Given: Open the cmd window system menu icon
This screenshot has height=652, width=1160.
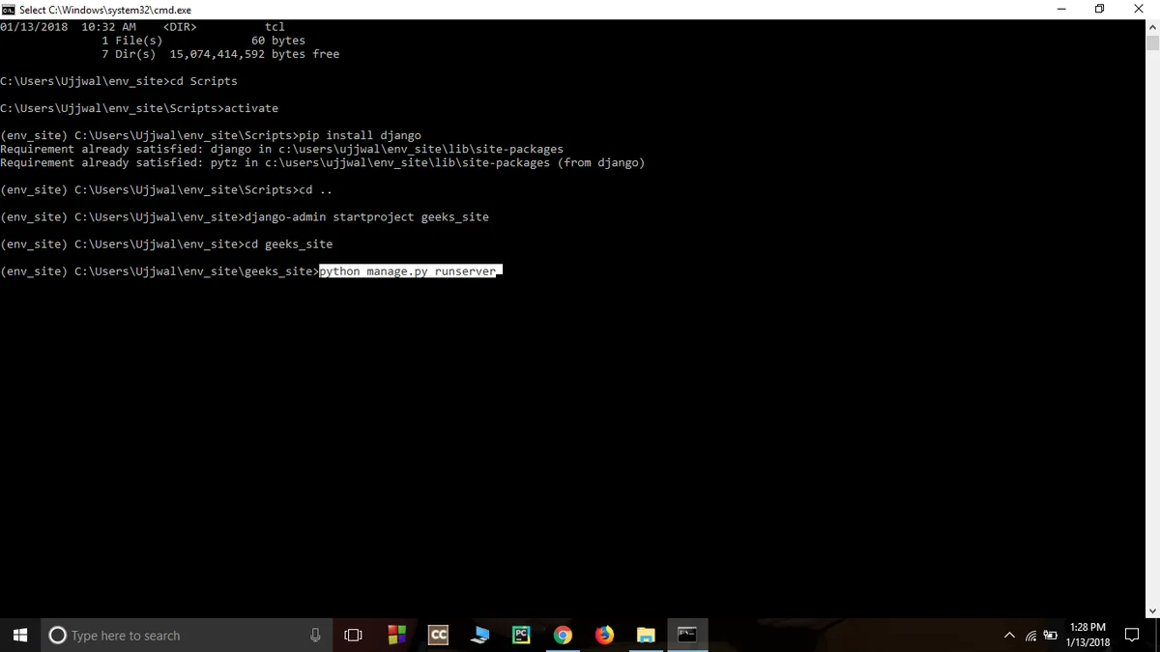Looking at the screenshot, I should point(8,10).
